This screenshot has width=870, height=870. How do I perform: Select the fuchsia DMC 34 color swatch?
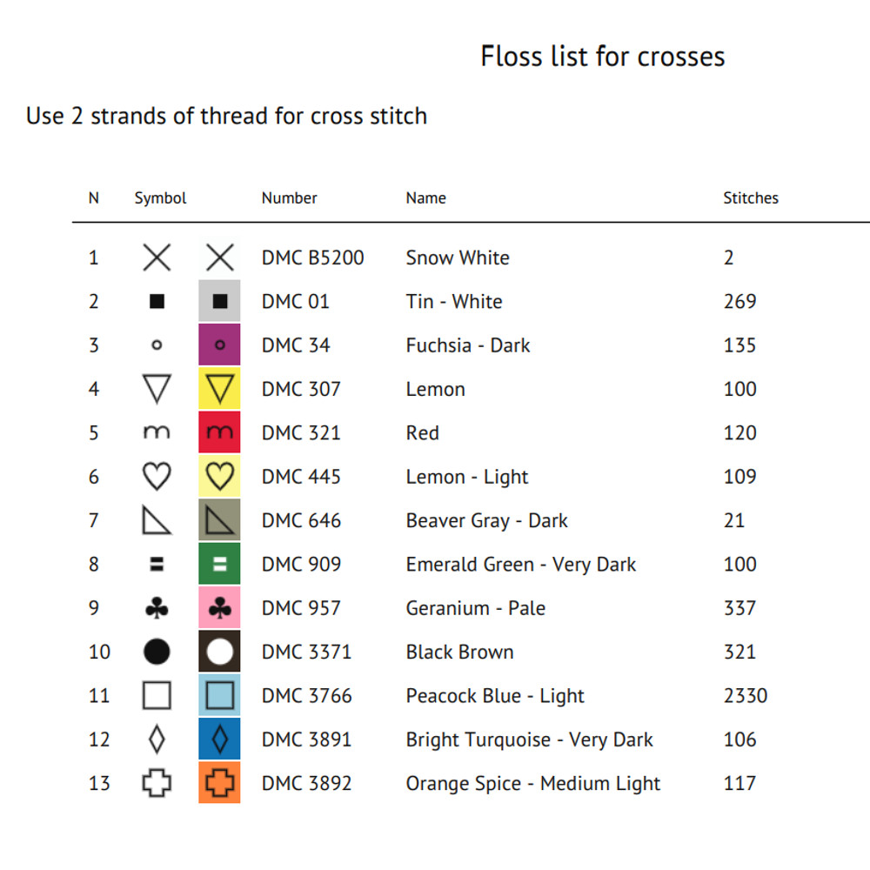[219, 345]
